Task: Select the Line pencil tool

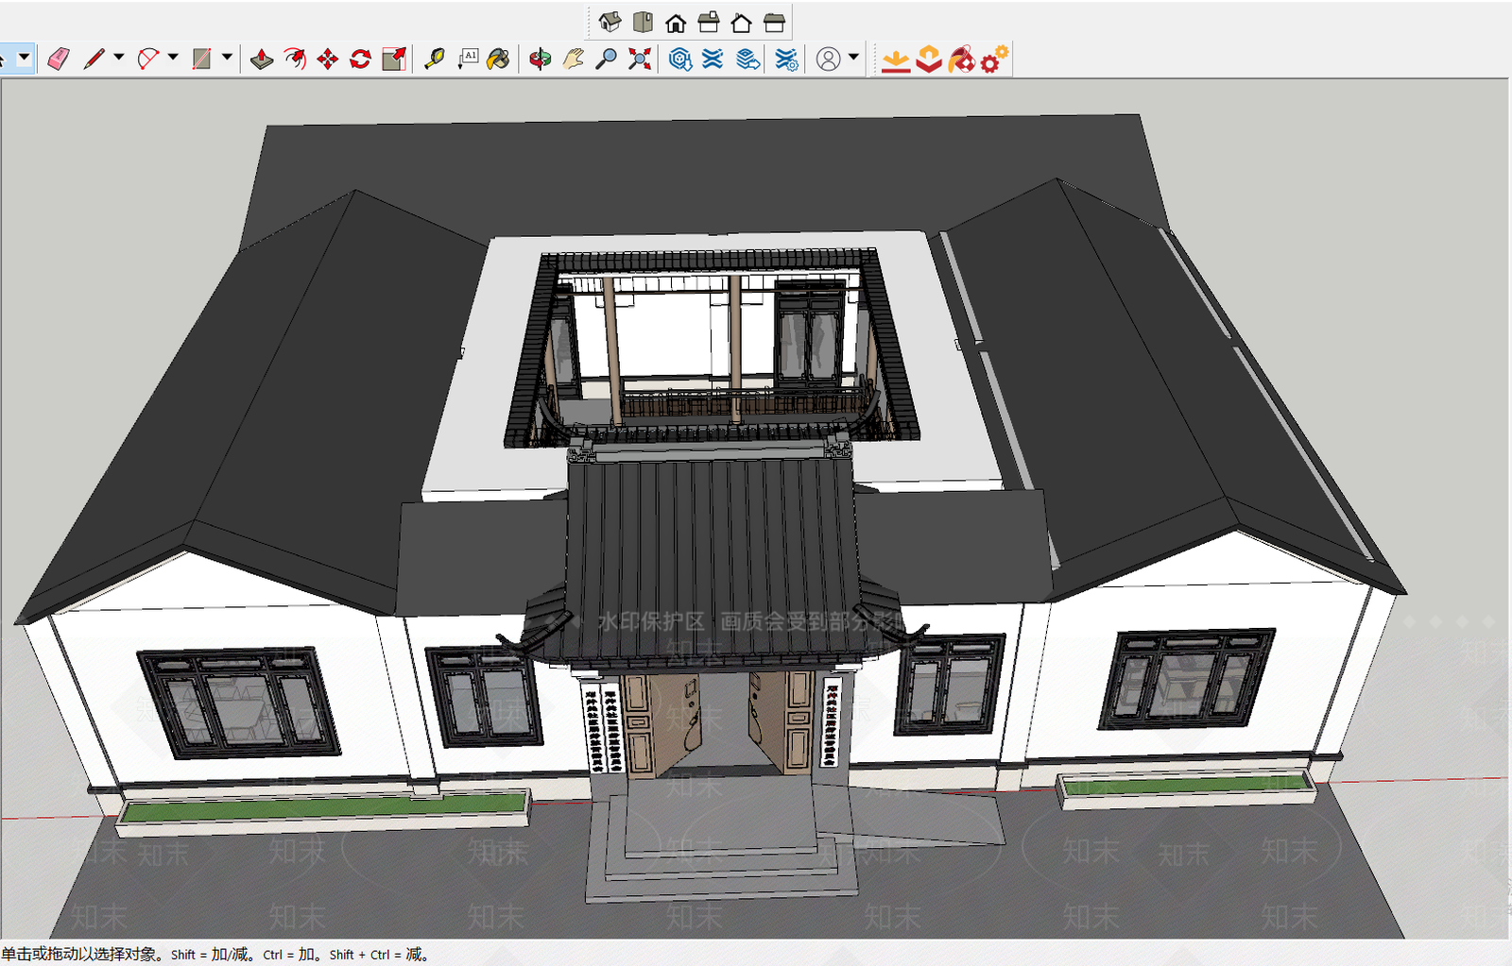Action: coord(94,59)
